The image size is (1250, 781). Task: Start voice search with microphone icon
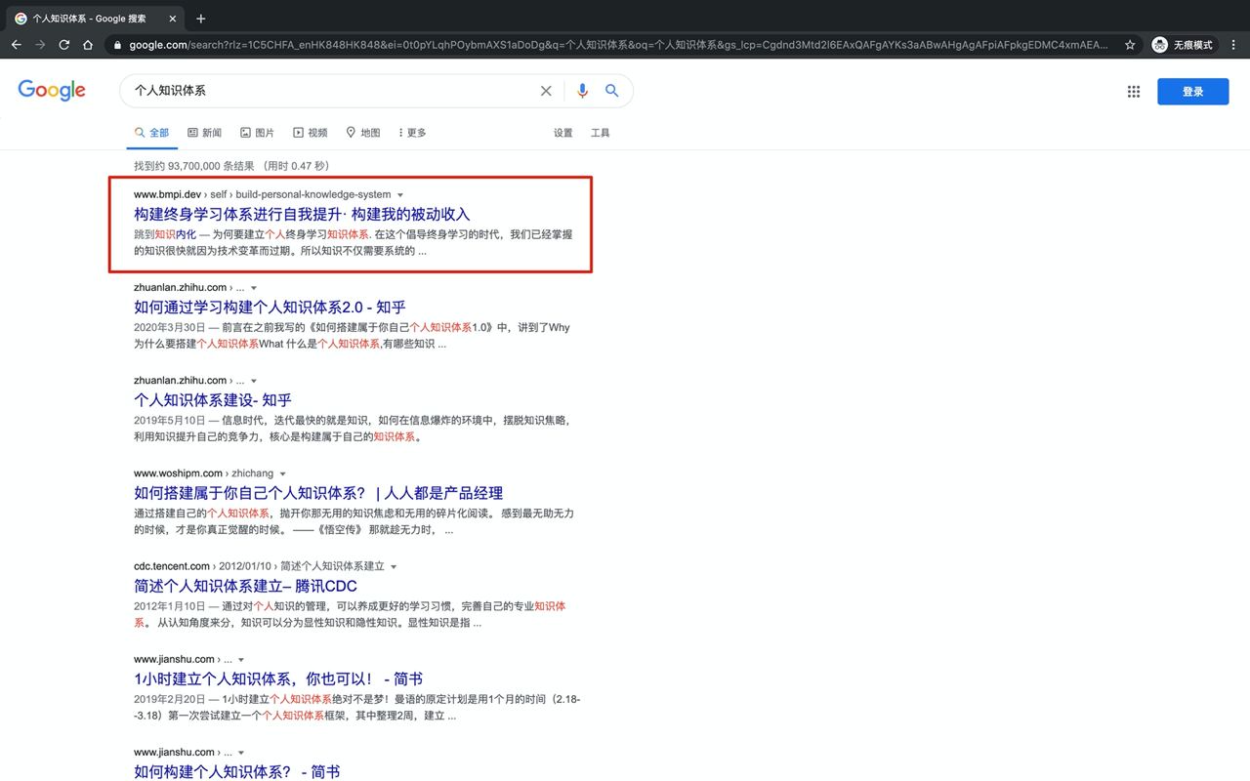[x=582, y=91]
